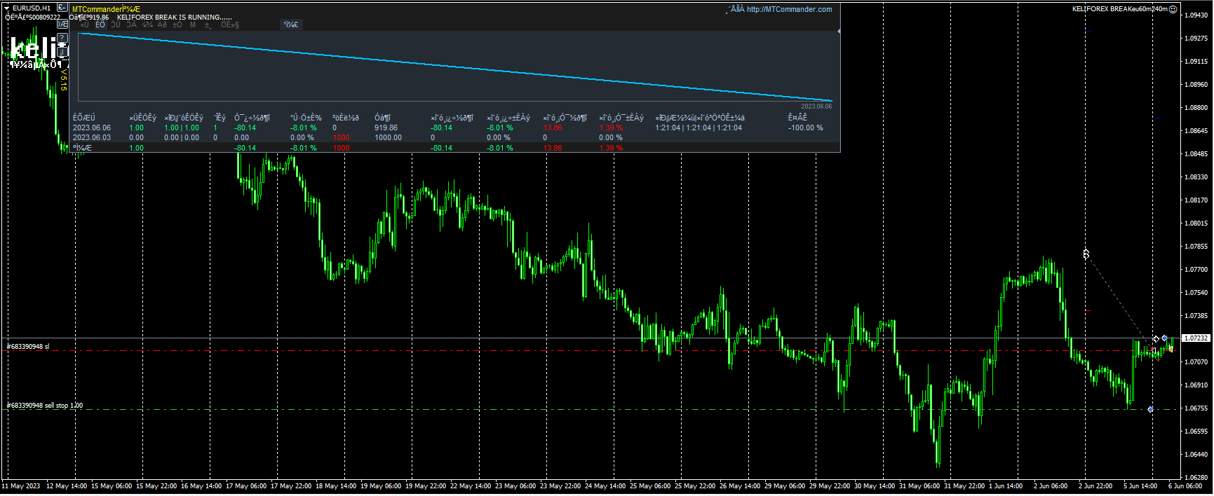Click the '2023.06.03' row date in the table

point(92,138)
